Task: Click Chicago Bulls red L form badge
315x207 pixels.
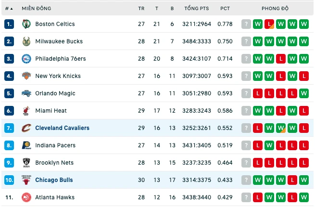Action: (x=292, y=180)
